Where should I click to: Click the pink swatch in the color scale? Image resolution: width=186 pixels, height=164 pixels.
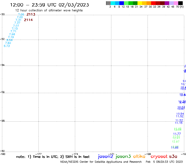pos(176,3)
